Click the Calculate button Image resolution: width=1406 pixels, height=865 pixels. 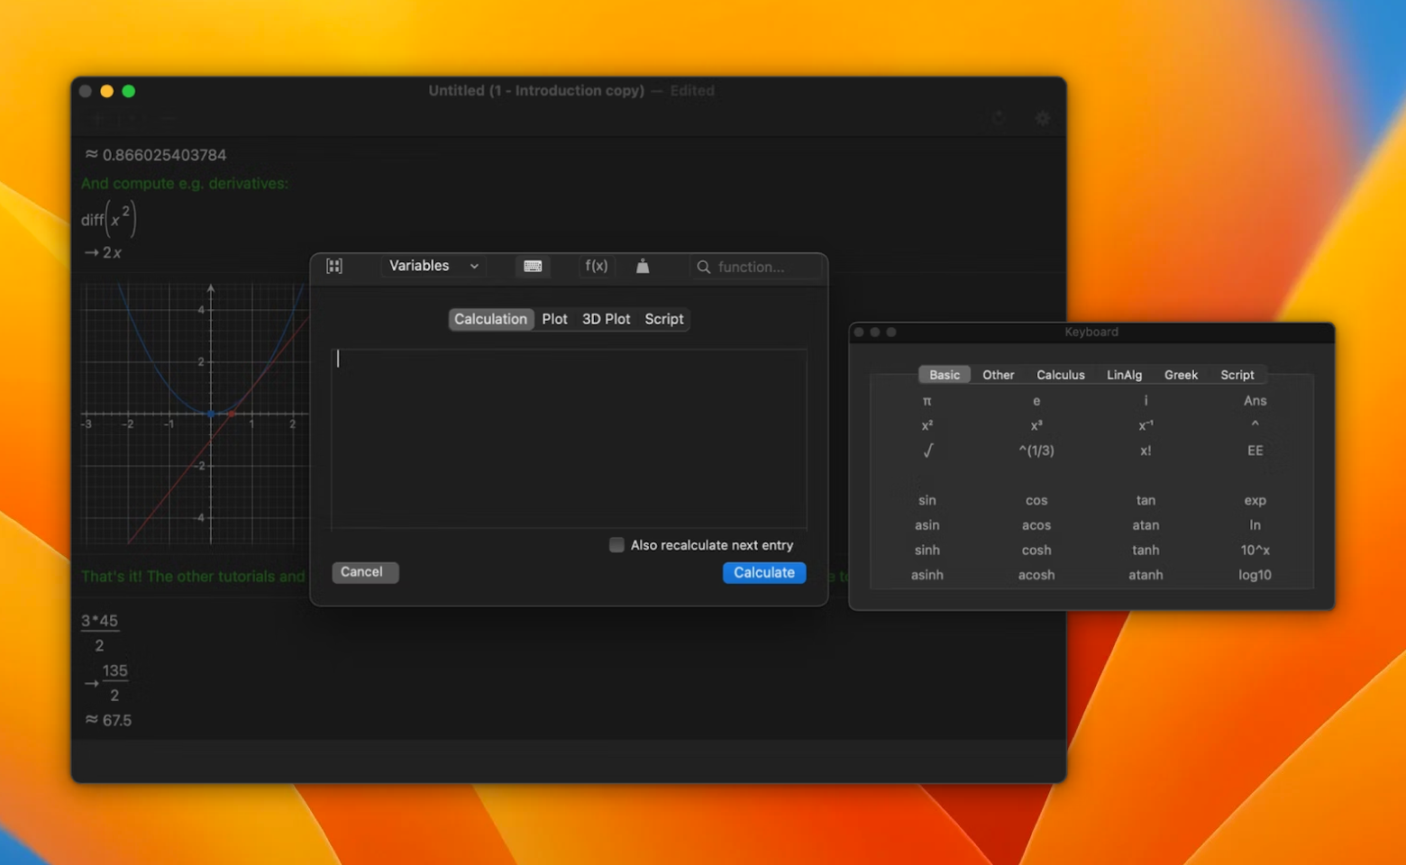pos(763,572)
